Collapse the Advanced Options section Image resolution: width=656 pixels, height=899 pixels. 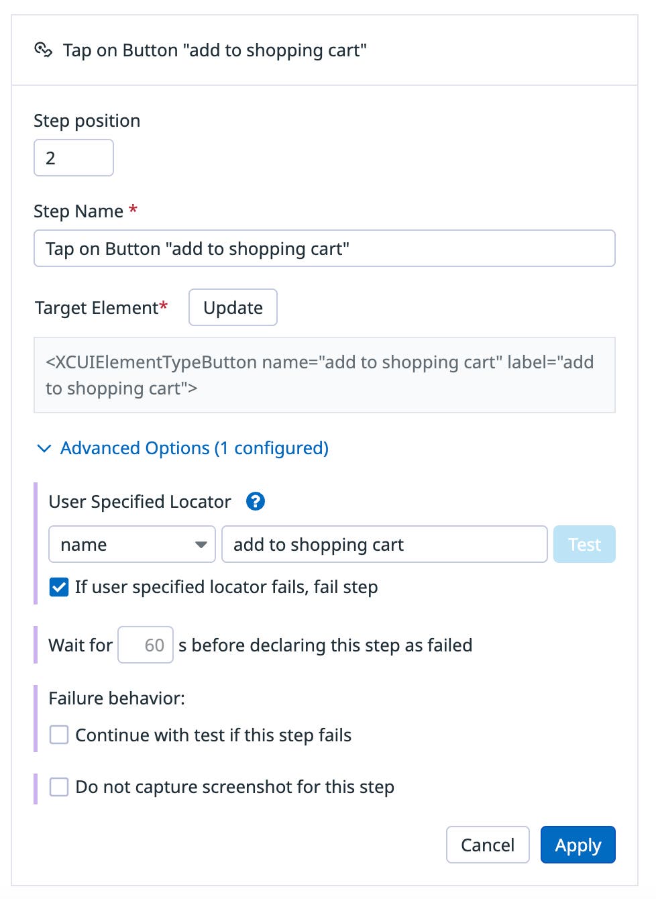tap(44, 448)
